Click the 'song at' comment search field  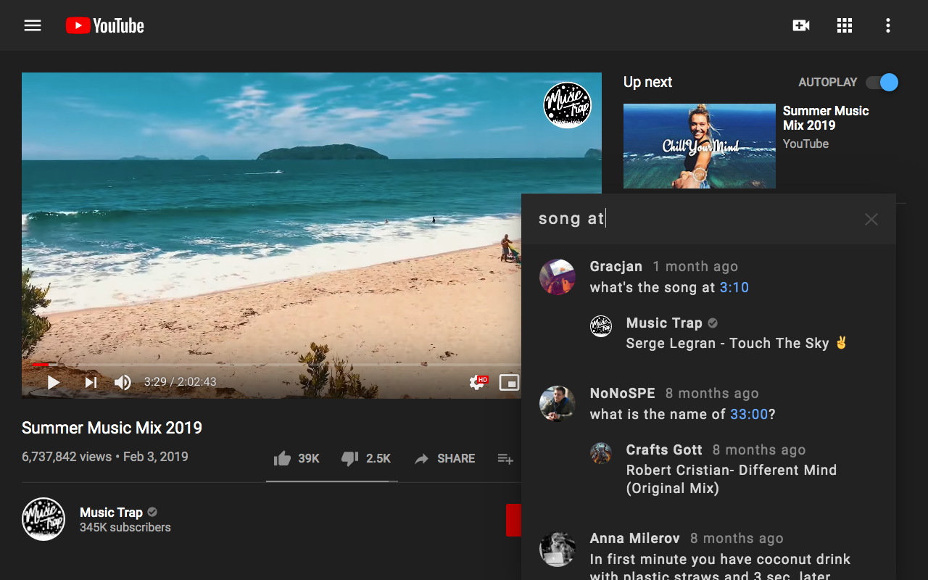(692, 219)
